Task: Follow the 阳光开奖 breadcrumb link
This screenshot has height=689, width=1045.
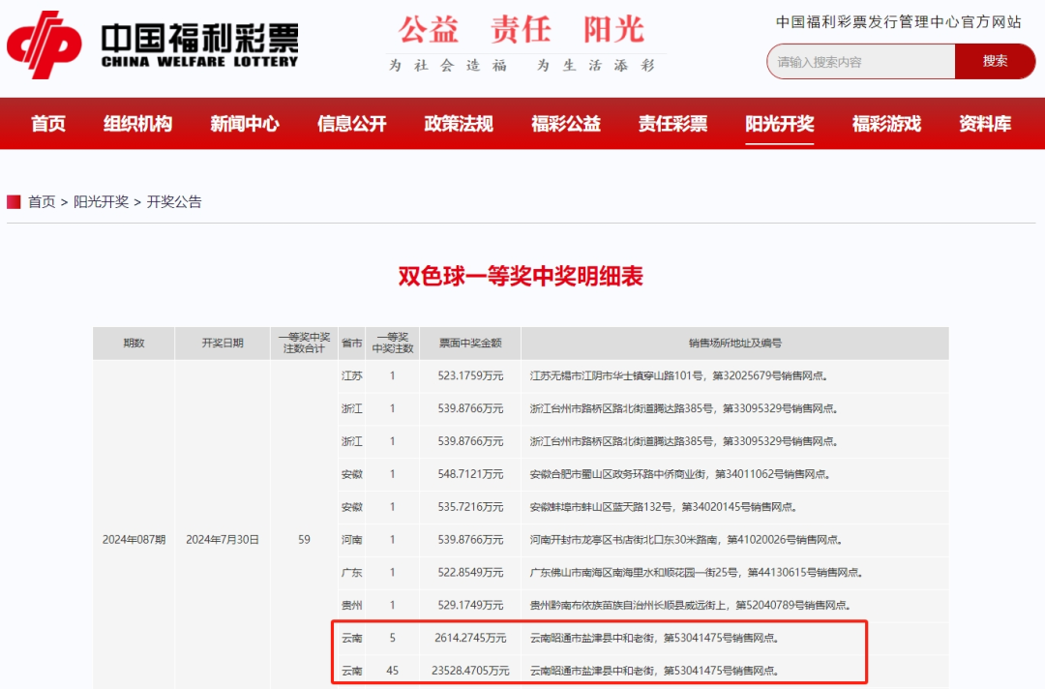Action: pos(102,202)
